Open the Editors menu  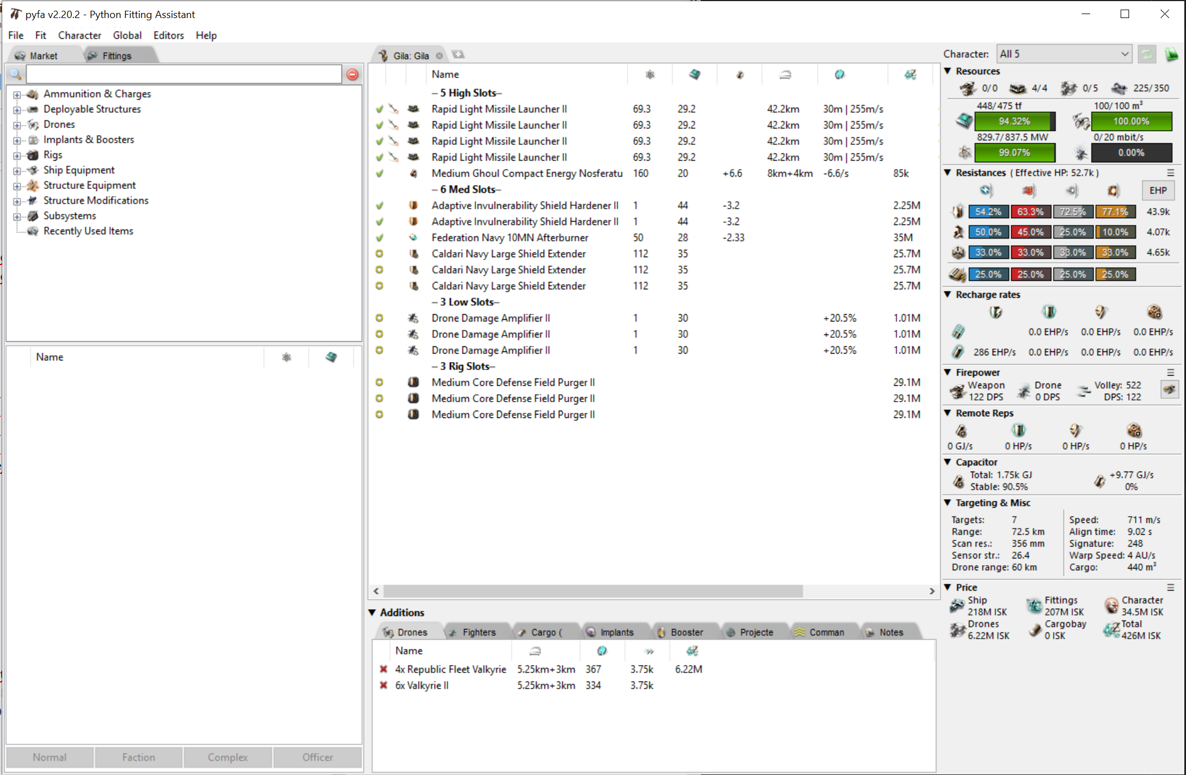pyautogui.click(x=169, y=36)
